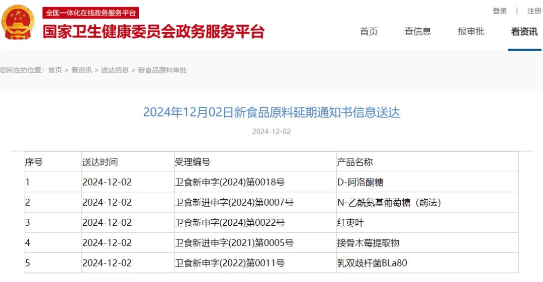
Task: Select 卫食新申字(2024)第0018号 cell
Action: [x=255, y=182]
